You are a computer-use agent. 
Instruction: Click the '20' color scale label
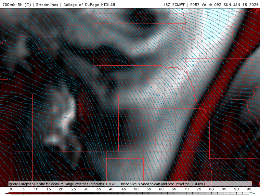(x=61, y=189)
